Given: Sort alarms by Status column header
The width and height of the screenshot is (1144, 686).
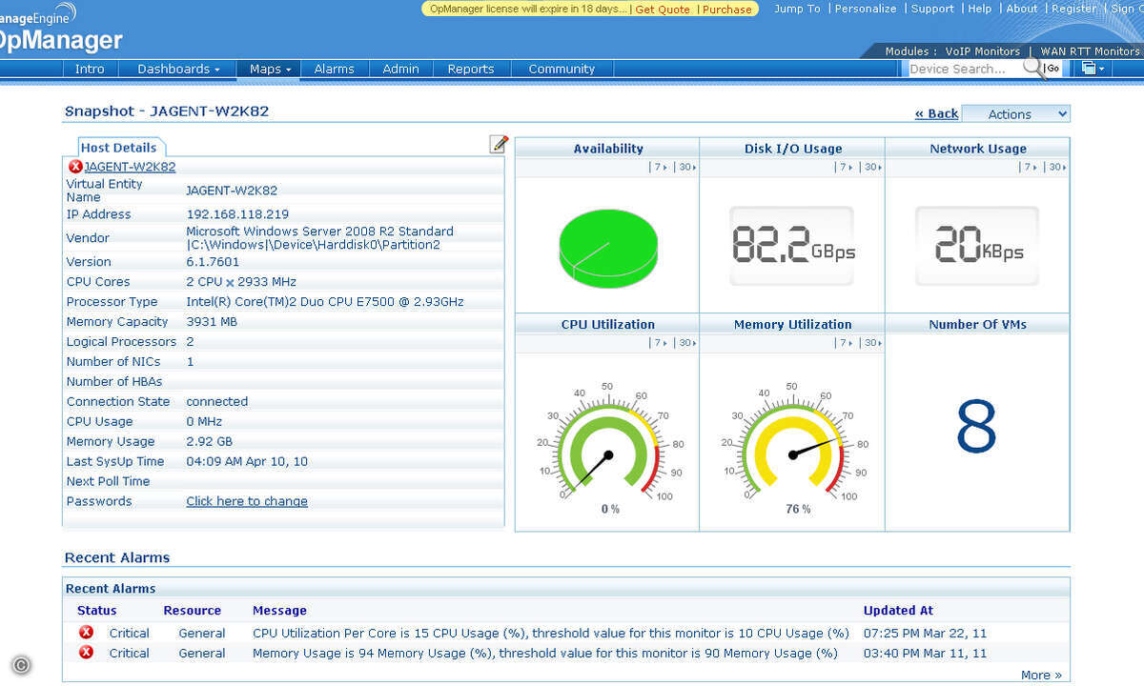Looking at the screenshot, I should coord(97,611).
